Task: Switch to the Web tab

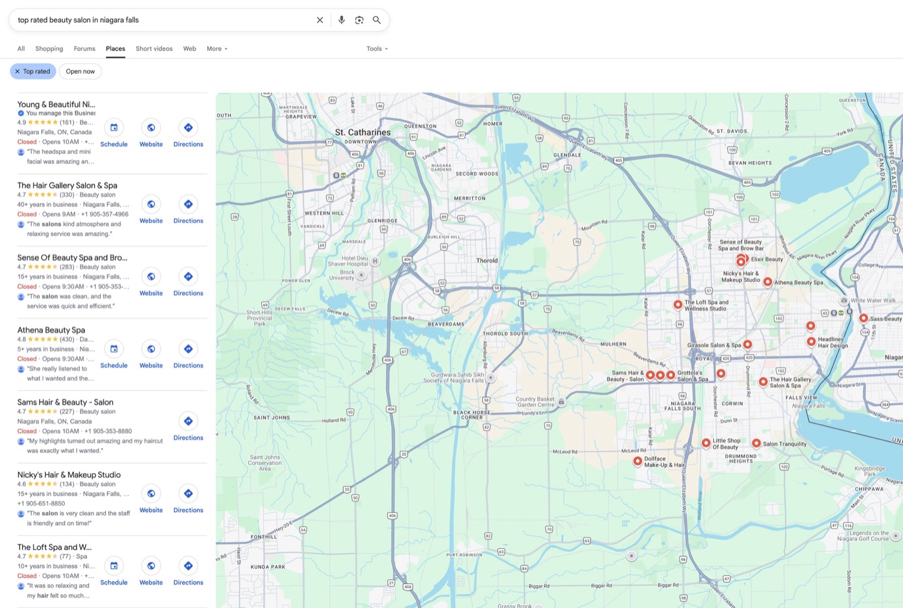Action: [x=190, y=49]
